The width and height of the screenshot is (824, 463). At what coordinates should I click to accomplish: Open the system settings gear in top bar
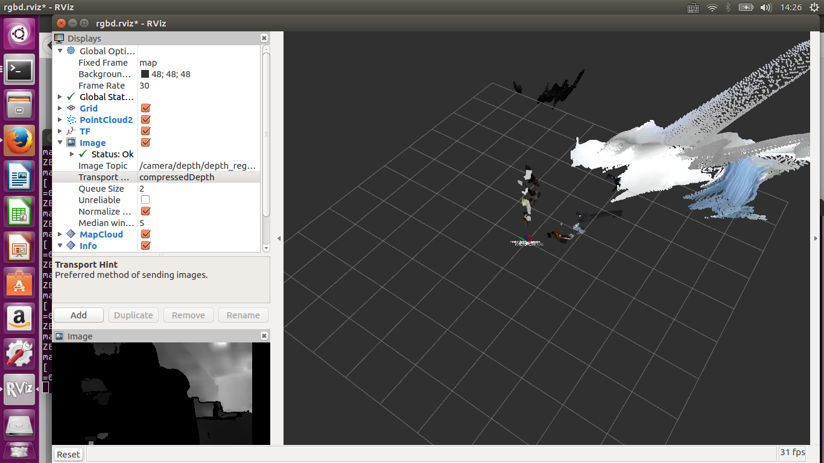click(x=814, y=7)
